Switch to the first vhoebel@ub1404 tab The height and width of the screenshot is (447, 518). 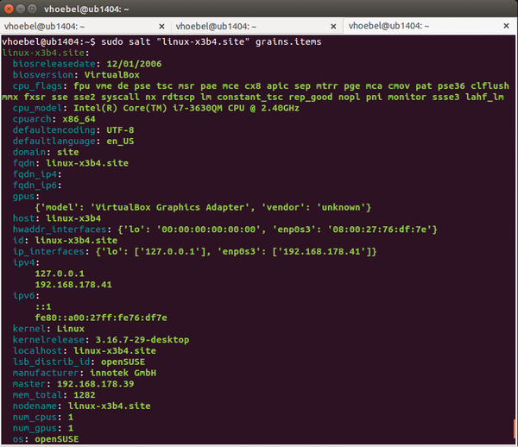tap(85, 26)
